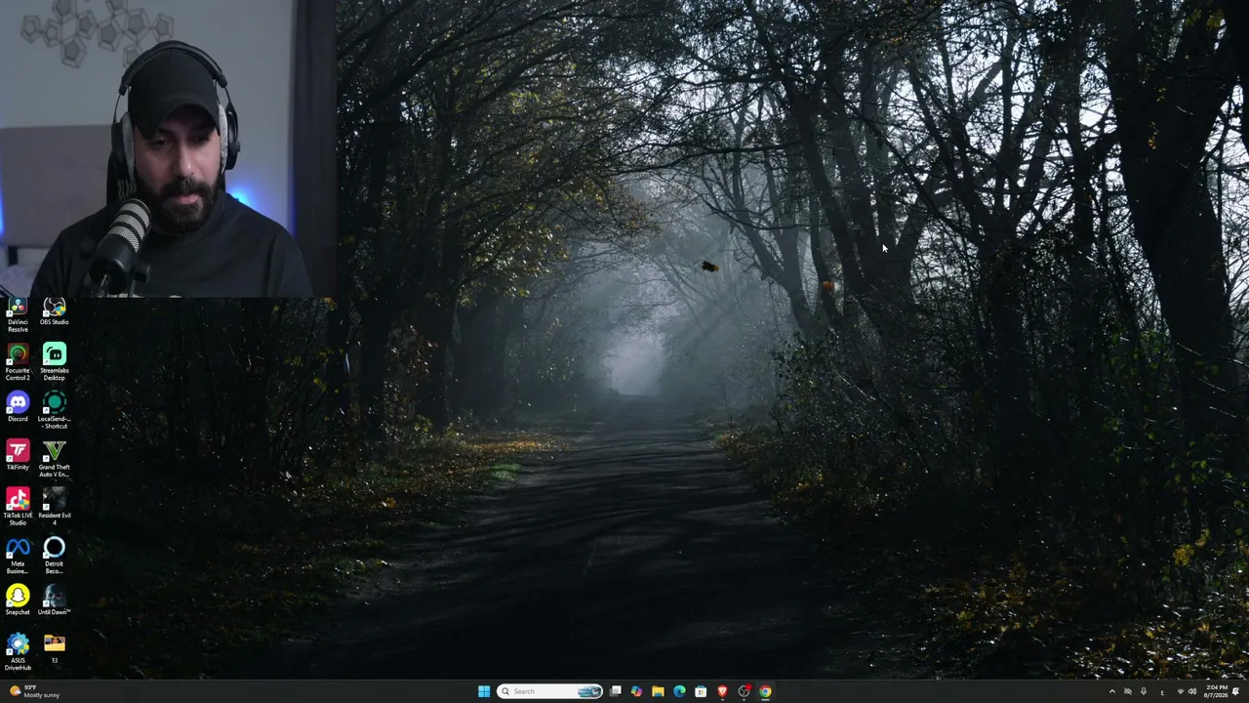Open the clock showing 2:04 PM
1249x703 pixels.
pyautogui.click(x=1216, y=691)
